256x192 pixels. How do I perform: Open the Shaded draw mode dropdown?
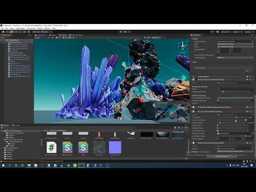click(42, 38)
